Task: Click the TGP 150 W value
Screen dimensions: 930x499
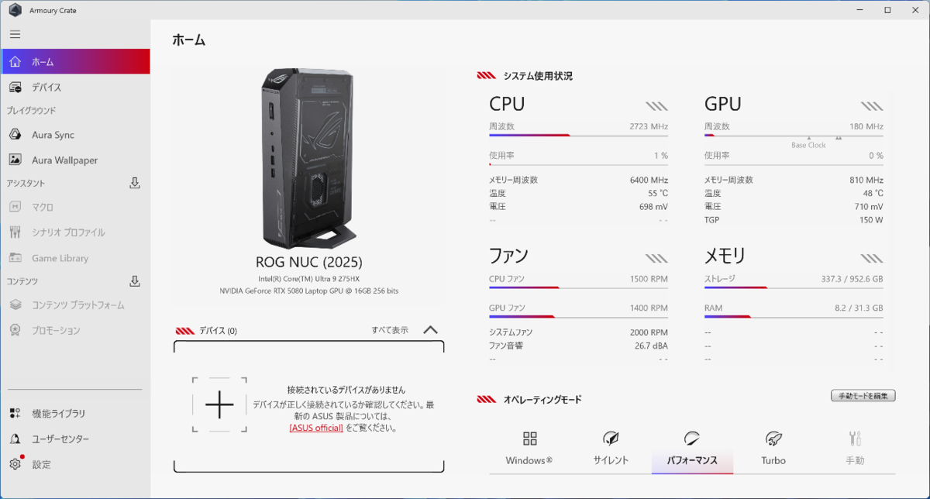Action: click(x=870, y=220)
